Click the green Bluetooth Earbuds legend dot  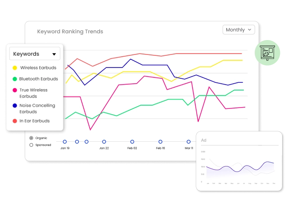tap(15, 79)
